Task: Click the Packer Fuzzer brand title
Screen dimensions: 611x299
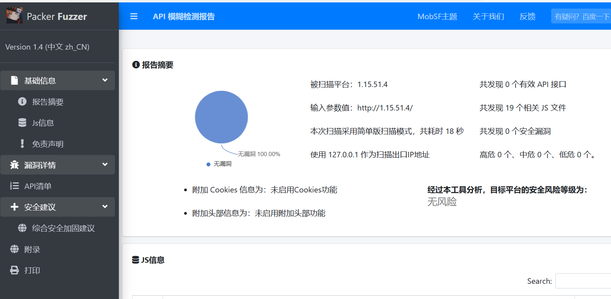Action: [57, 16]
